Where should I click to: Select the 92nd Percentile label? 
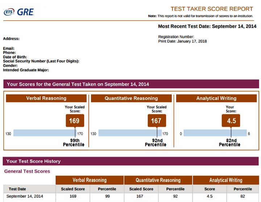156,143
